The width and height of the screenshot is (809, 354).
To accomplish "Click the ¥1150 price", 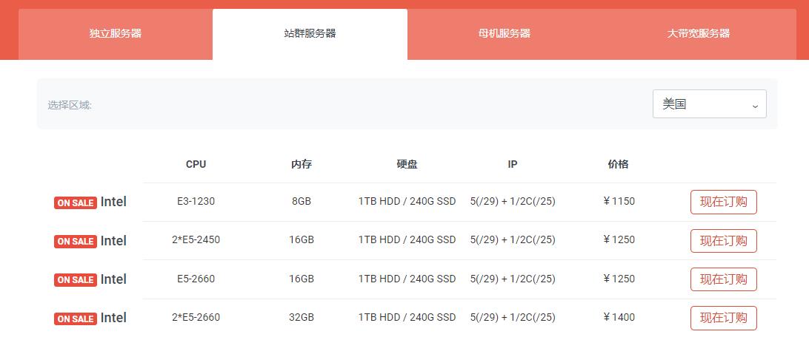I will click(619, 201).
